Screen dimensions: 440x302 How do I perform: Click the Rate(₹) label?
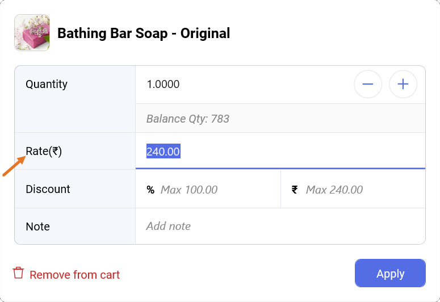[44, 152]
